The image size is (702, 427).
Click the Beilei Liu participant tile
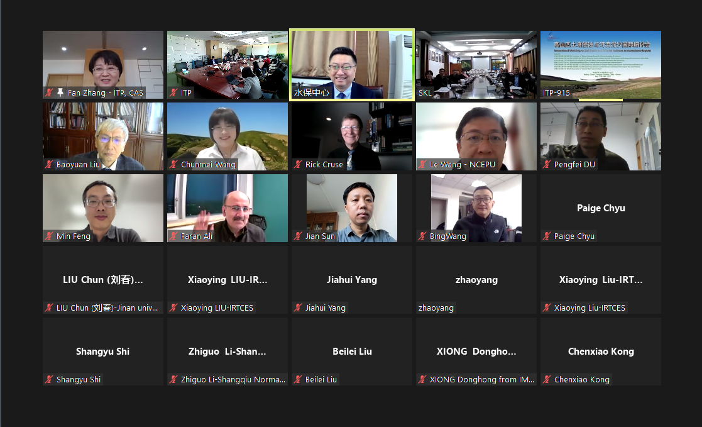point(352,352)
